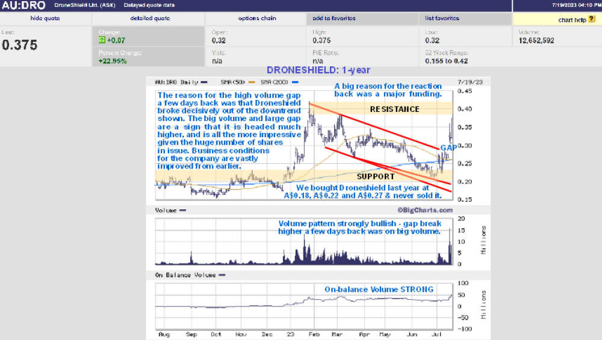Click the volume value 12,652,592
The image size is (602, 340).
click(x=536, y=40)
